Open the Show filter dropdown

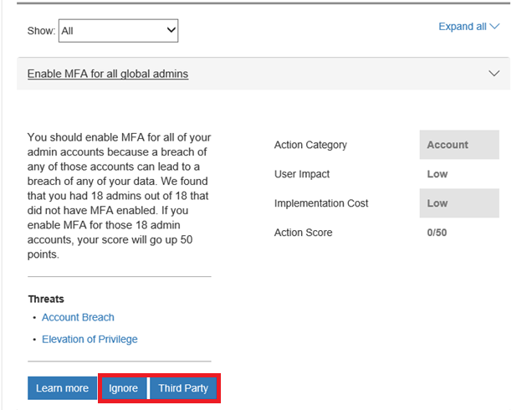click(119, 31)
